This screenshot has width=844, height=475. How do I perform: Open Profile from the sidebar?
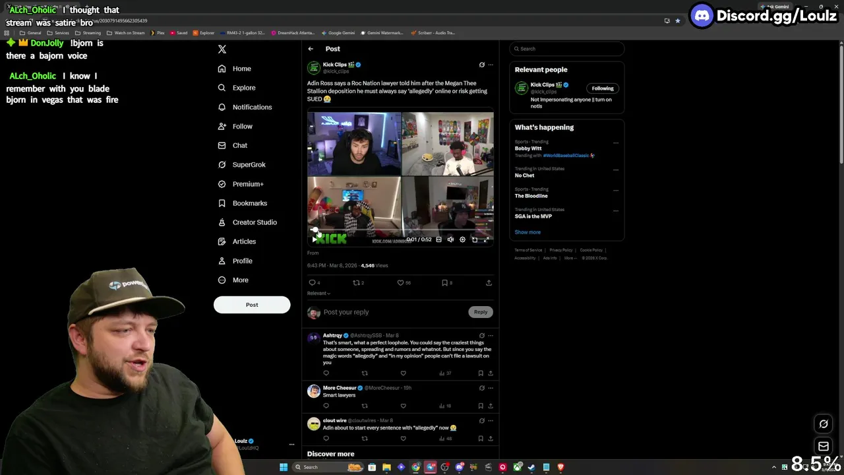pyautogui.click(x=235, y=261)
